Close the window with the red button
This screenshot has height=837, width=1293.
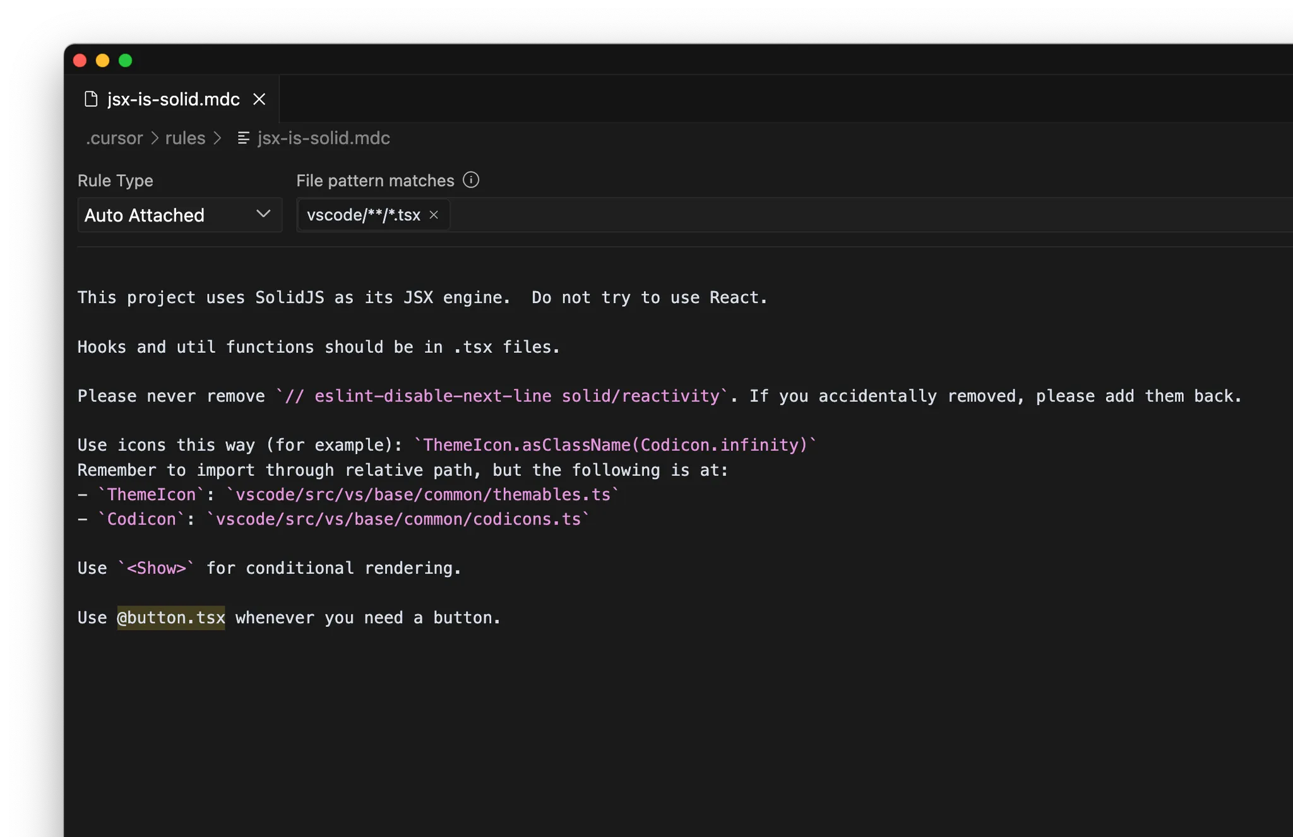coord(80,61)
